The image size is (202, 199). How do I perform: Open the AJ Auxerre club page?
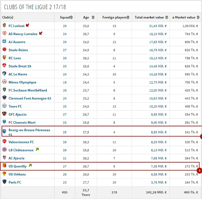[17, 42]
